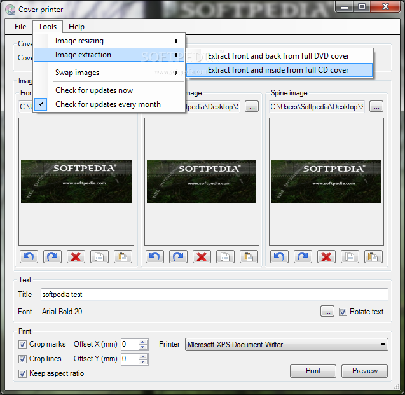Toggle Crop marks checkbox
This screenshot has height=395, width=405.
(22, 344)
